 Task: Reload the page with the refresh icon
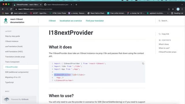tap(11, 9)
